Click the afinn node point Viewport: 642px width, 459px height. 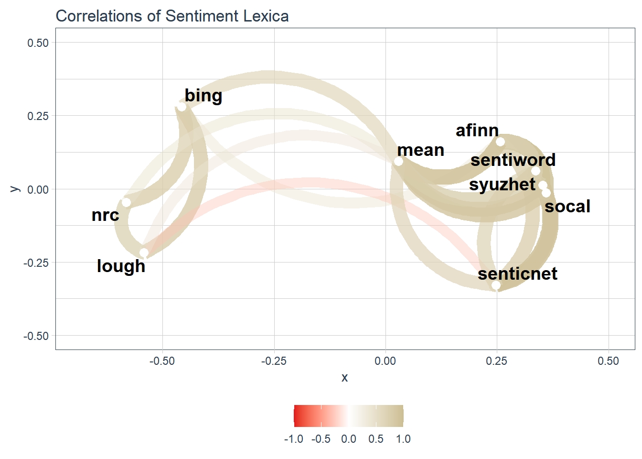(x=500, y=142)
